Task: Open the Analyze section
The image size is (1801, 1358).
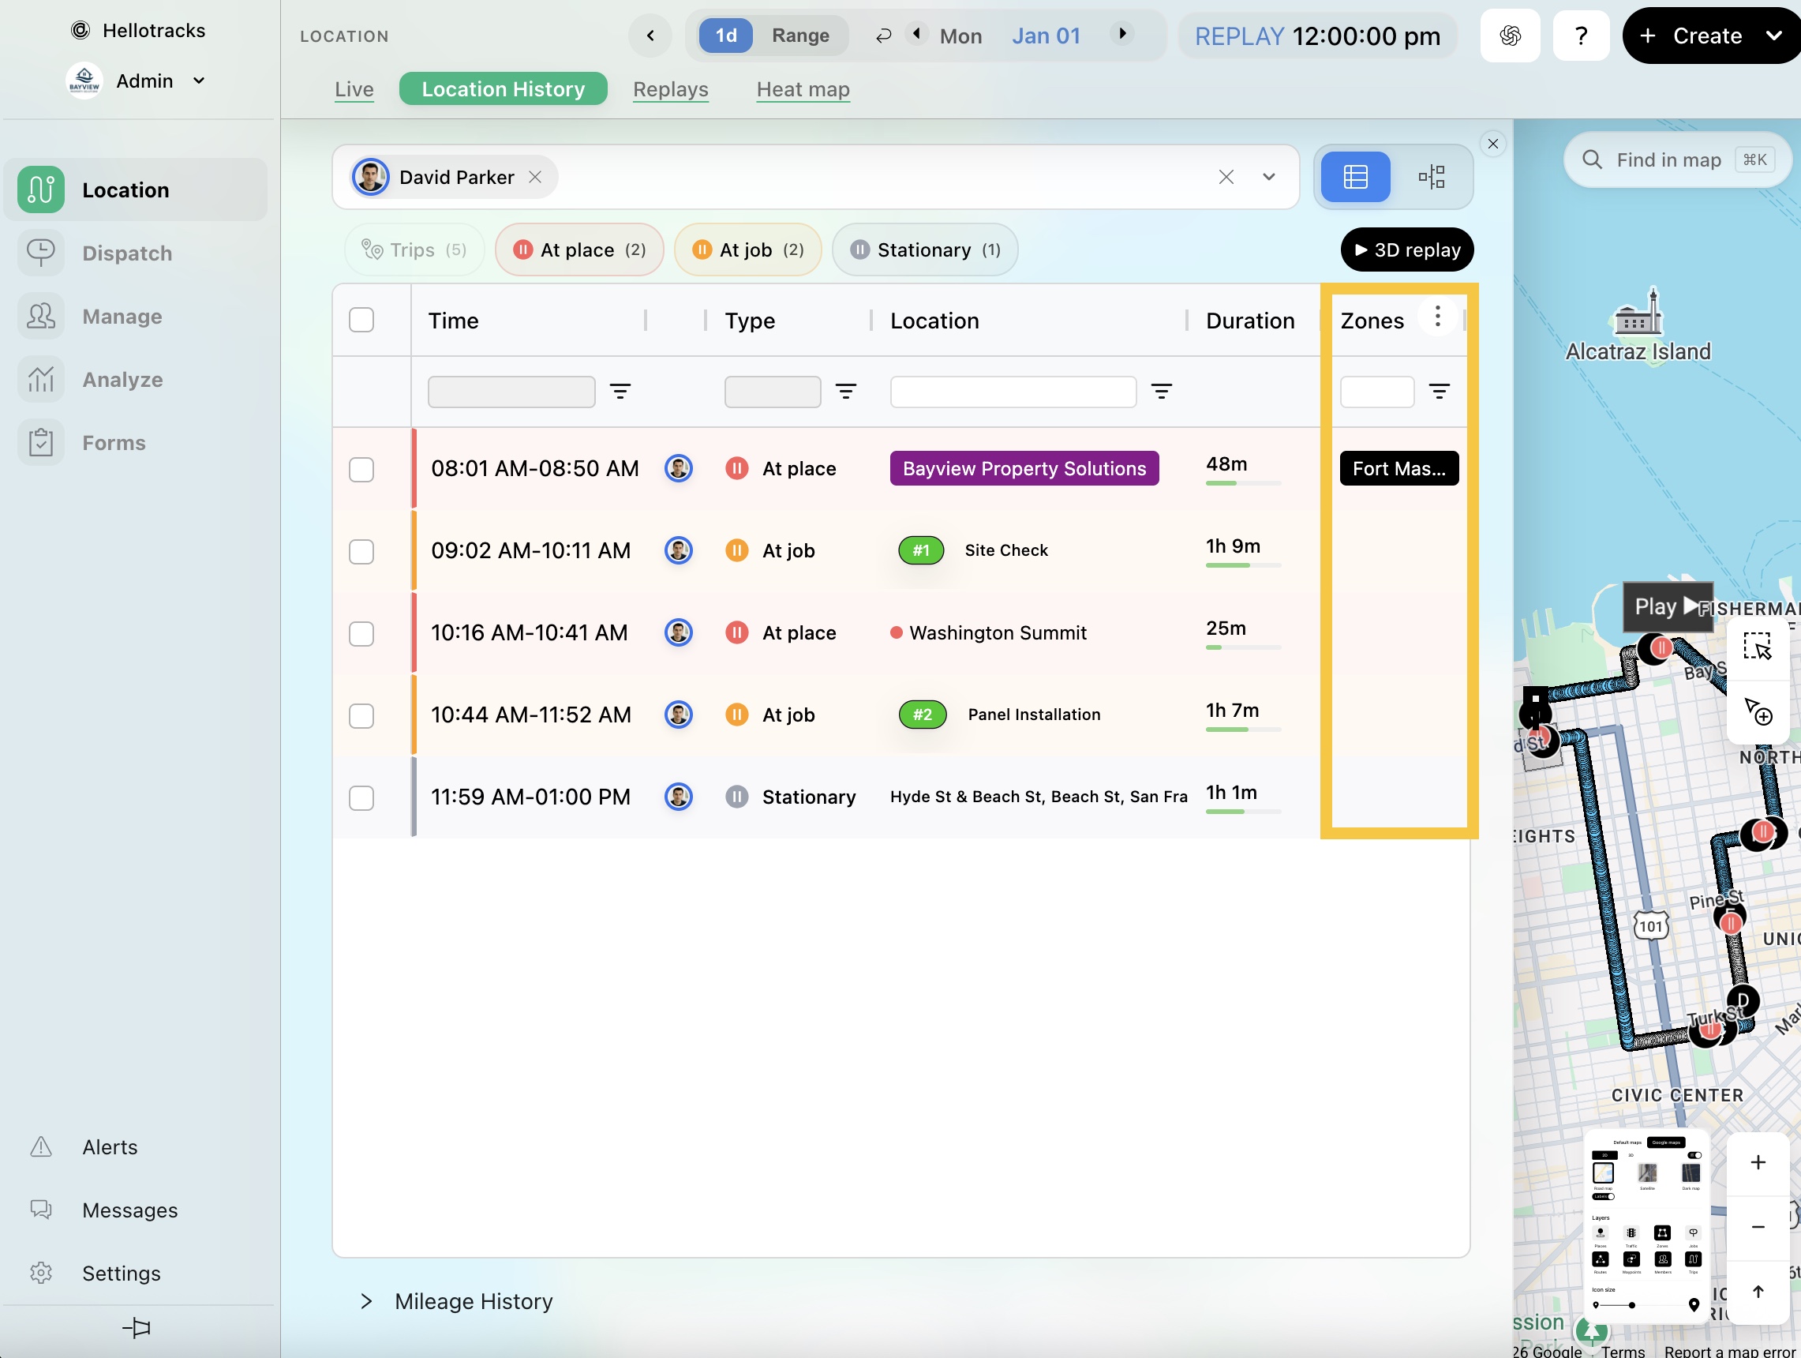Action: pos(135,380)
